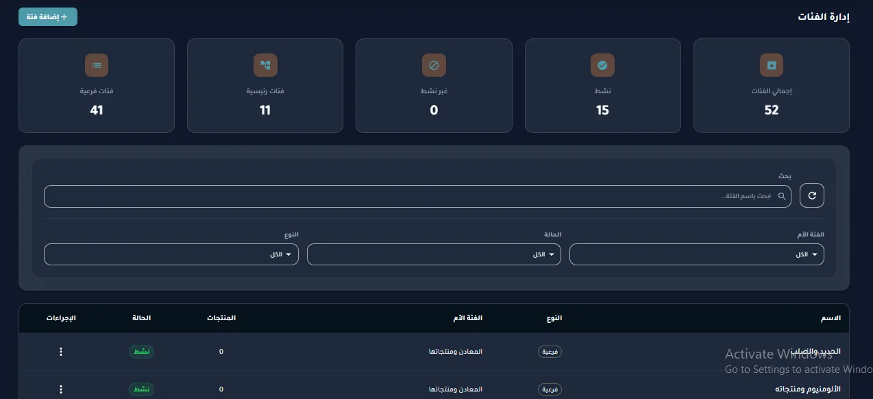Click the inactive count on غير نشط card
The height and width of the screenshot is (399, 873).
[434, 110]
